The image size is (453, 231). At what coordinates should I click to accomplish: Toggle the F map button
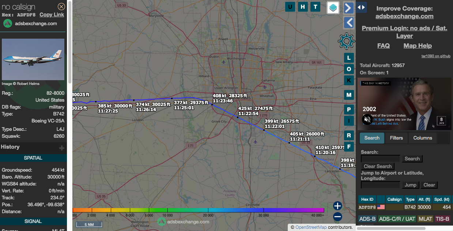tap(349, 147)
